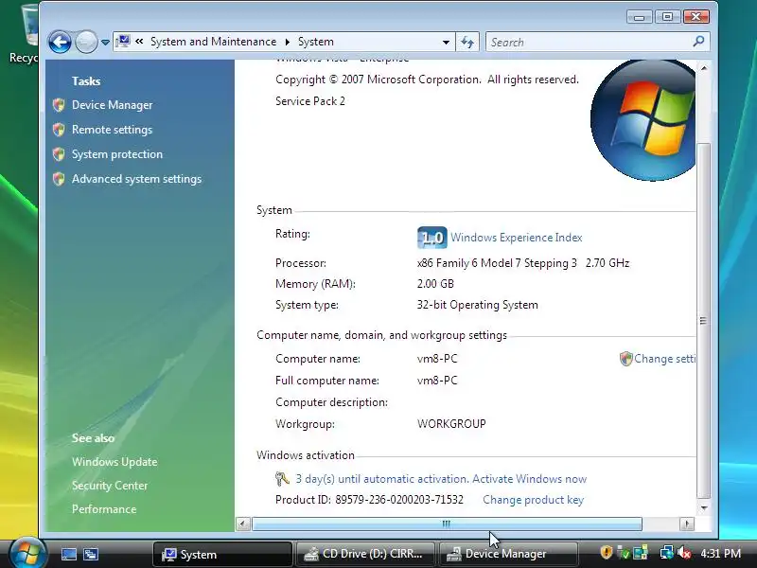Screen dimensions: 757x568
Task: Click the colored blocks icon left of the network icon
Action: tap(641, 553)
